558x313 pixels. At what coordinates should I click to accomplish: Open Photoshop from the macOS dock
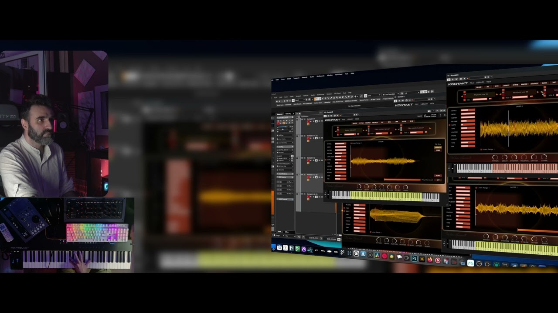coord(414,258)
